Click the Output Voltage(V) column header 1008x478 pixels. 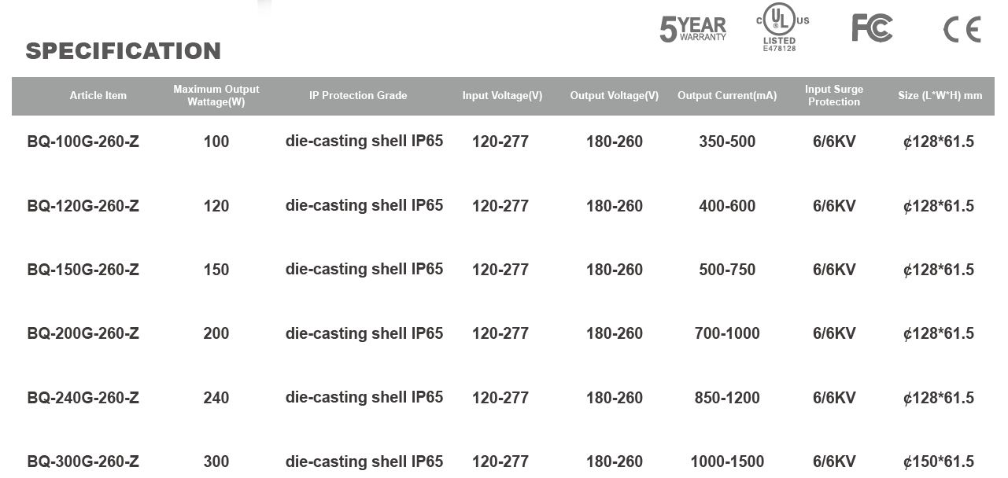point(615,96)
